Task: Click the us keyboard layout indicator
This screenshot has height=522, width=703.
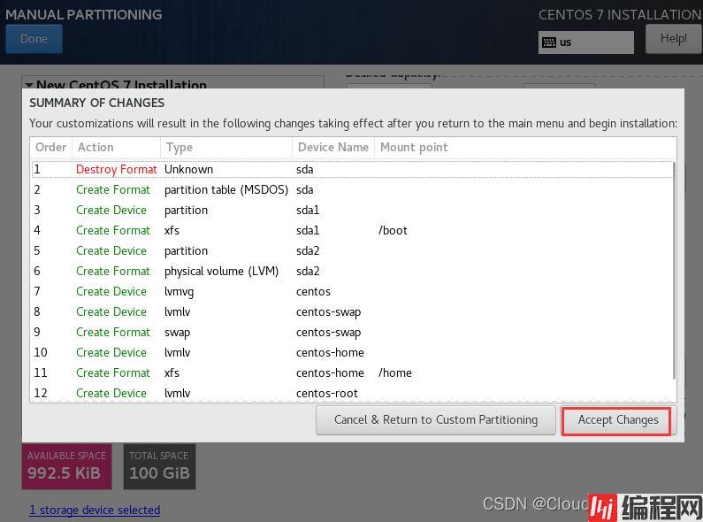Action: pyautogui.click(x=585, y=42)
